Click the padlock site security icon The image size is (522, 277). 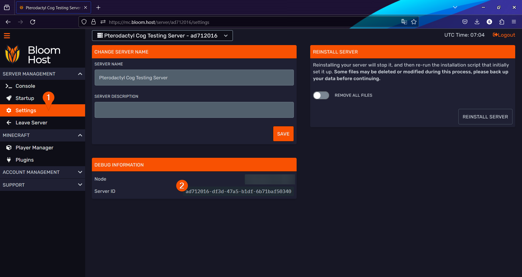pos(94,22)
